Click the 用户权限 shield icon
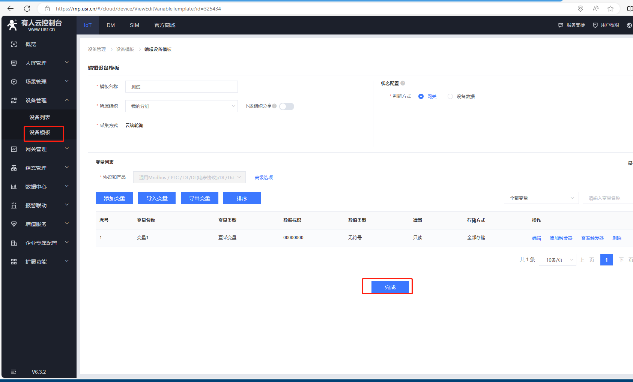 point(595,25)
